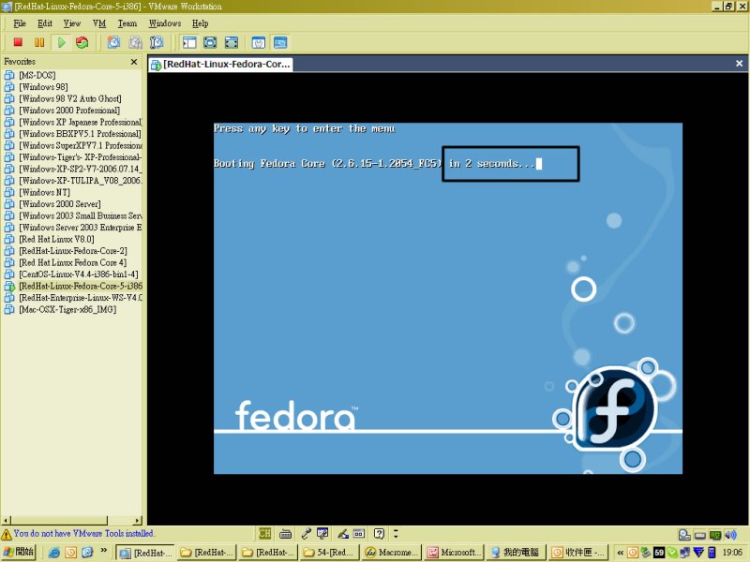The height and width of the screenshot is (562, 750).
Task: Click the Full Screen mode icon
Action: pyautogui.click(x=232, y=42)
